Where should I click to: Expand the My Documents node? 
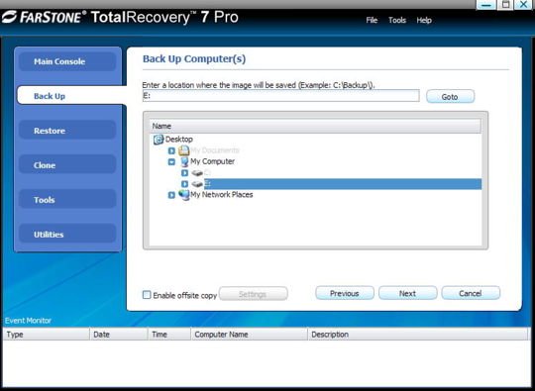click(171, 150)
